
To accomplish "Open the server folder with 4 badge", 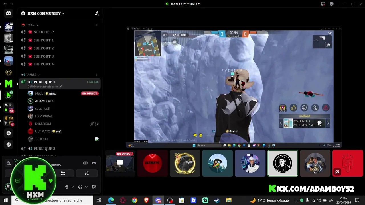I will (9, 121).
